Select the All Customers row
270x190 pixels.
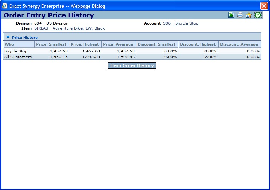18,57
